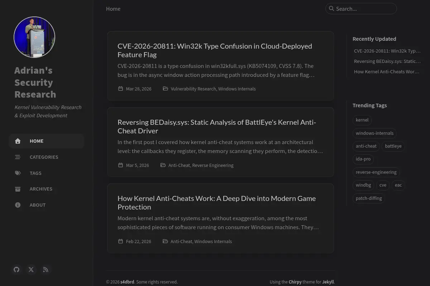Click the Jekyll footer link
The image size is (430, 286).
pos(328,282)
